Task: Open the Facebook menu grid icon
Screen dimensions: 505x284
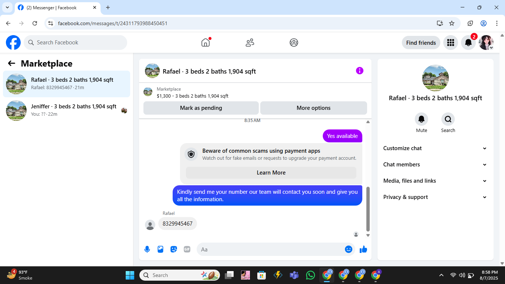Action: tap(450, 43)
